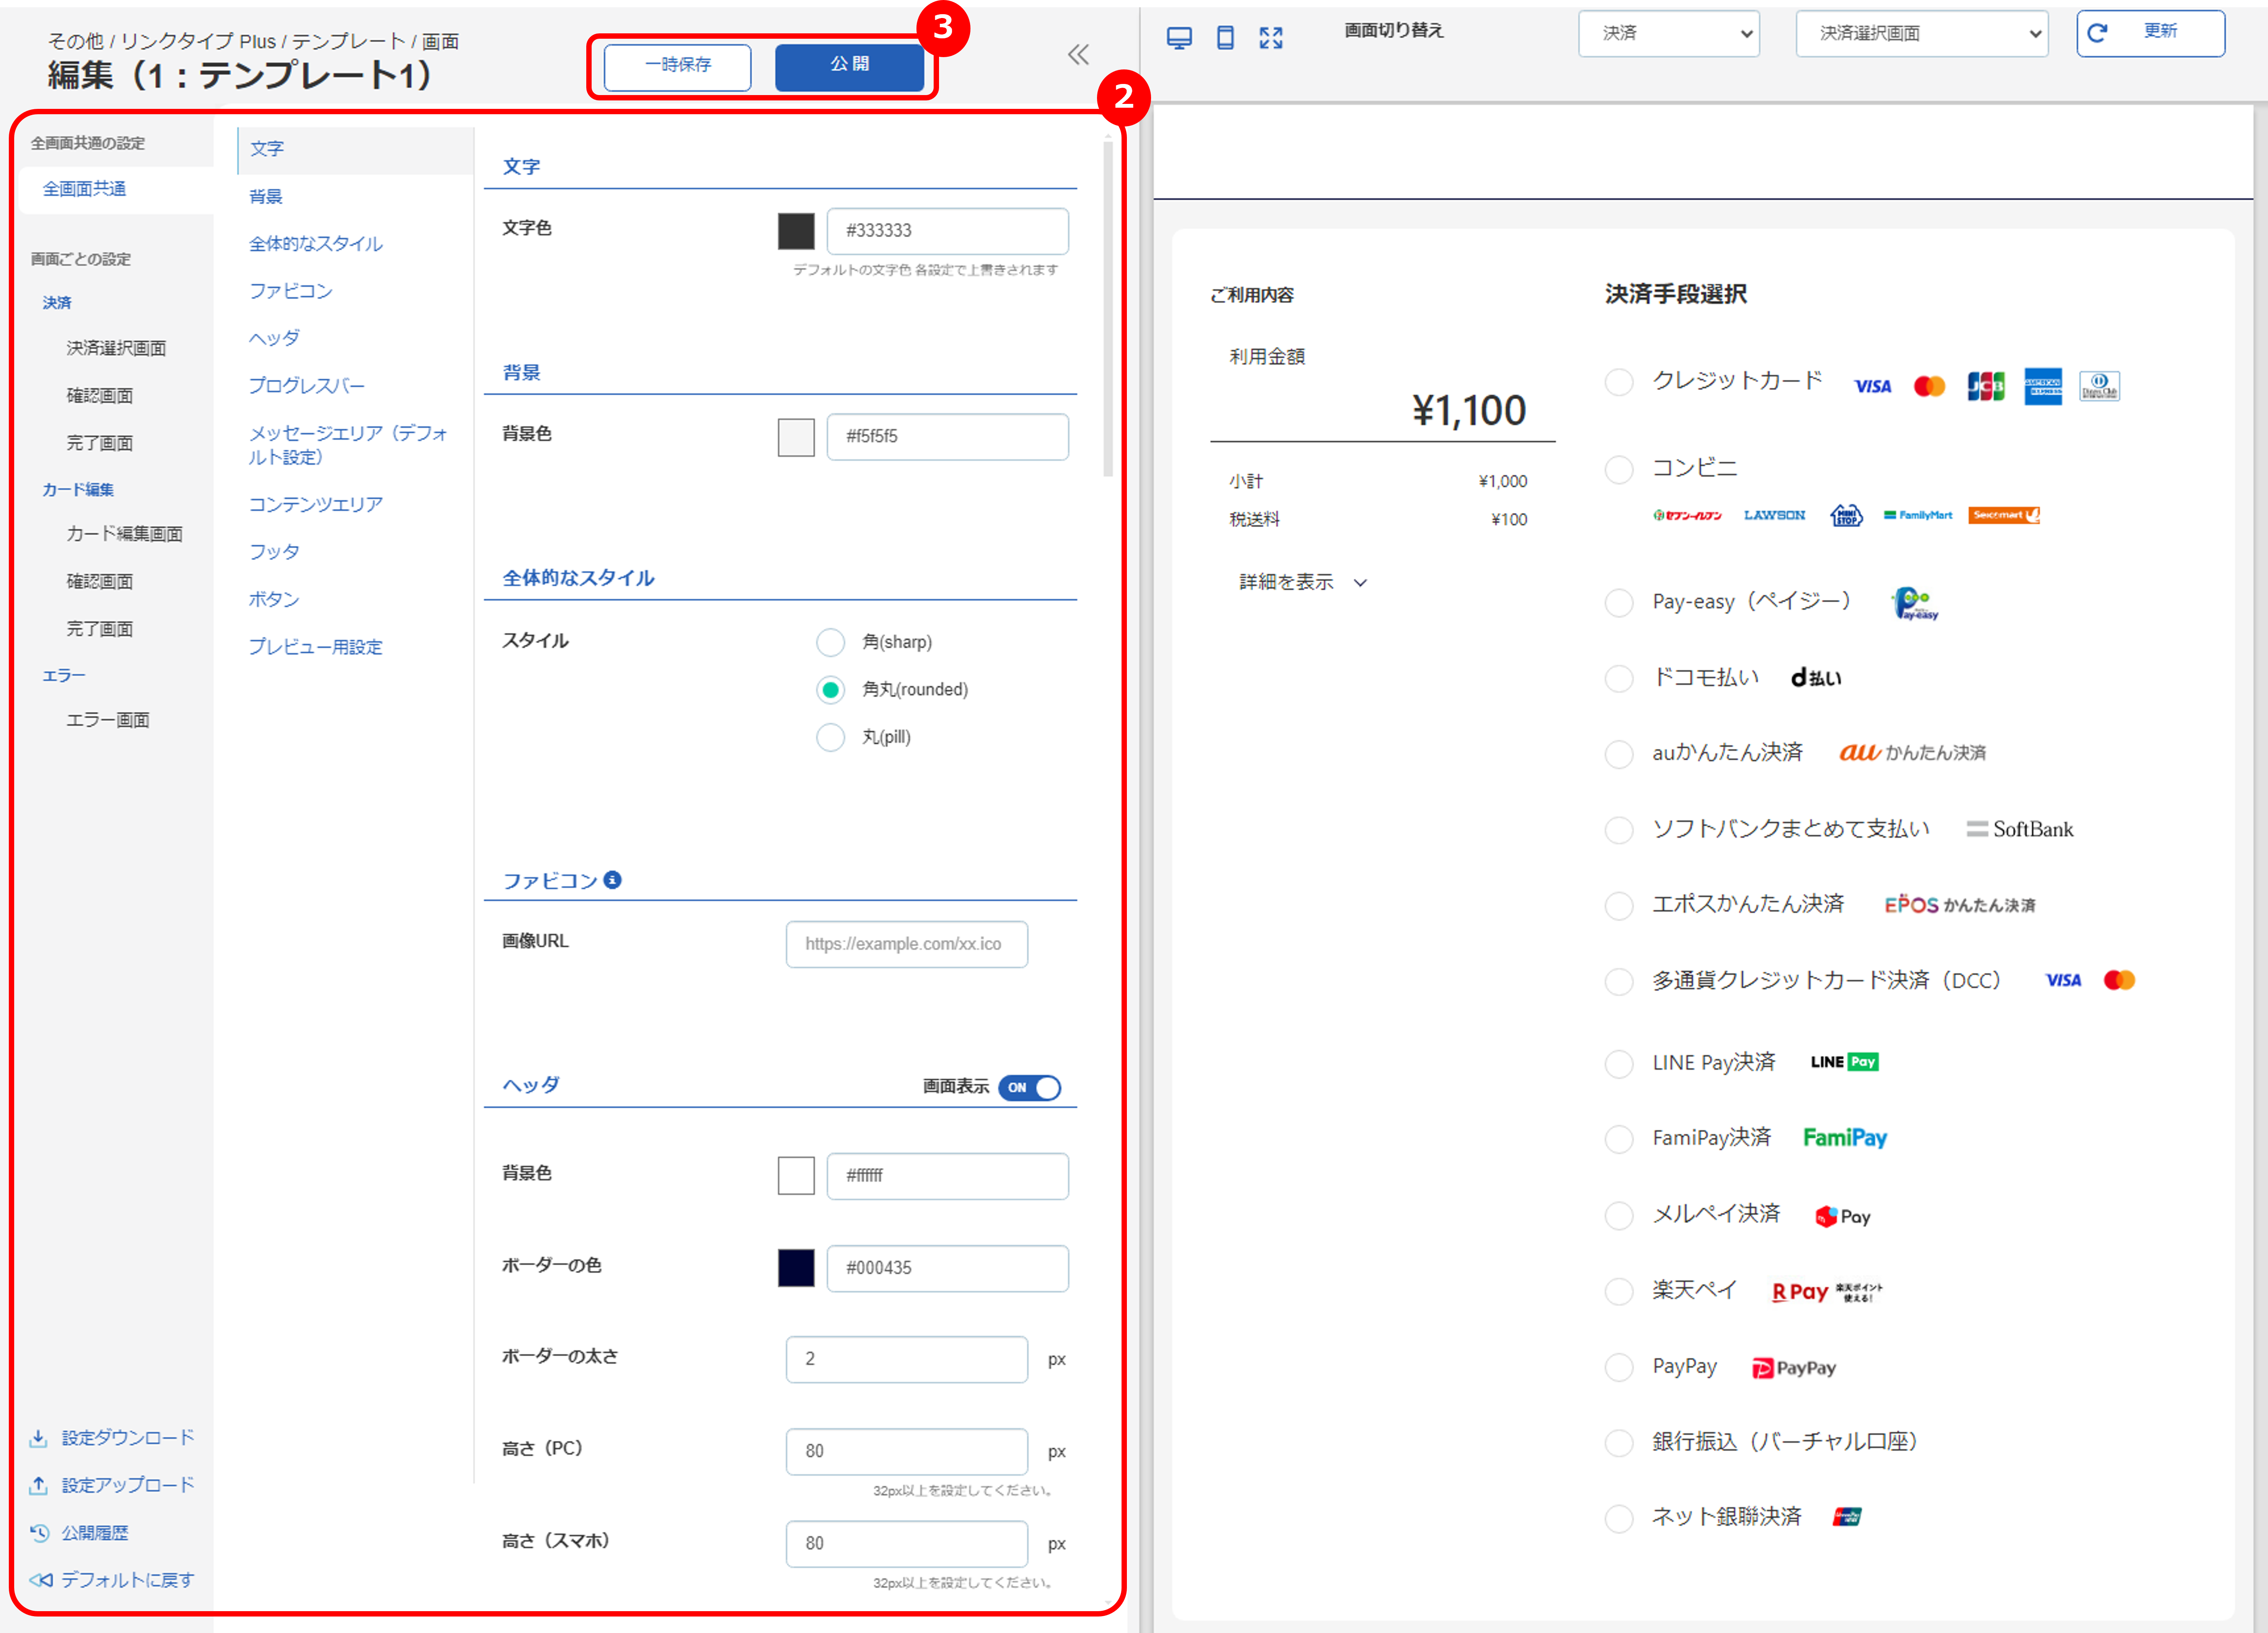Select the 角丸(rounded) style radio button
The image size is (2268, 1633).
[x=830, y=690]
